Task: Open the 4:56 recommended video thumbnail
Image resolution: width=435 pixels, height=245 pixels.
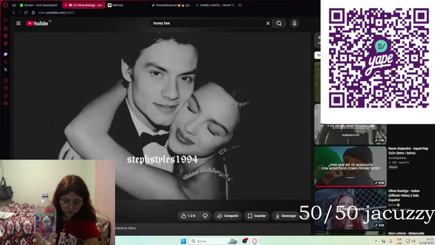Action: click(x=350, y=166)
